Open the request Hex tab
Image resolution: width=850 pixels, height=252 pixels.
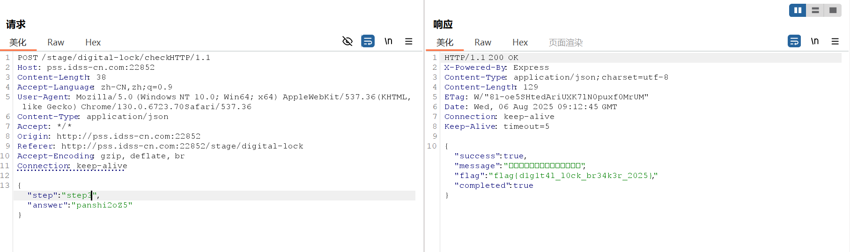[93, 43]
